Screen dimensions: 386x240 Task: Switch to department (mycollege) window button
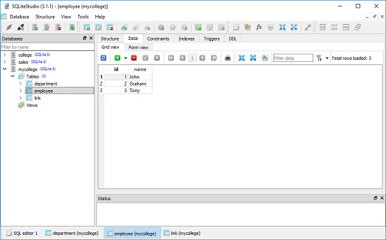click(x=72, y=233)
